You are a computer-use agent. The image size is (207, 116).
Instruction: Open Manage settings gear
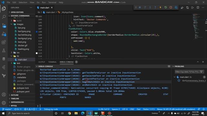(4, 103)
